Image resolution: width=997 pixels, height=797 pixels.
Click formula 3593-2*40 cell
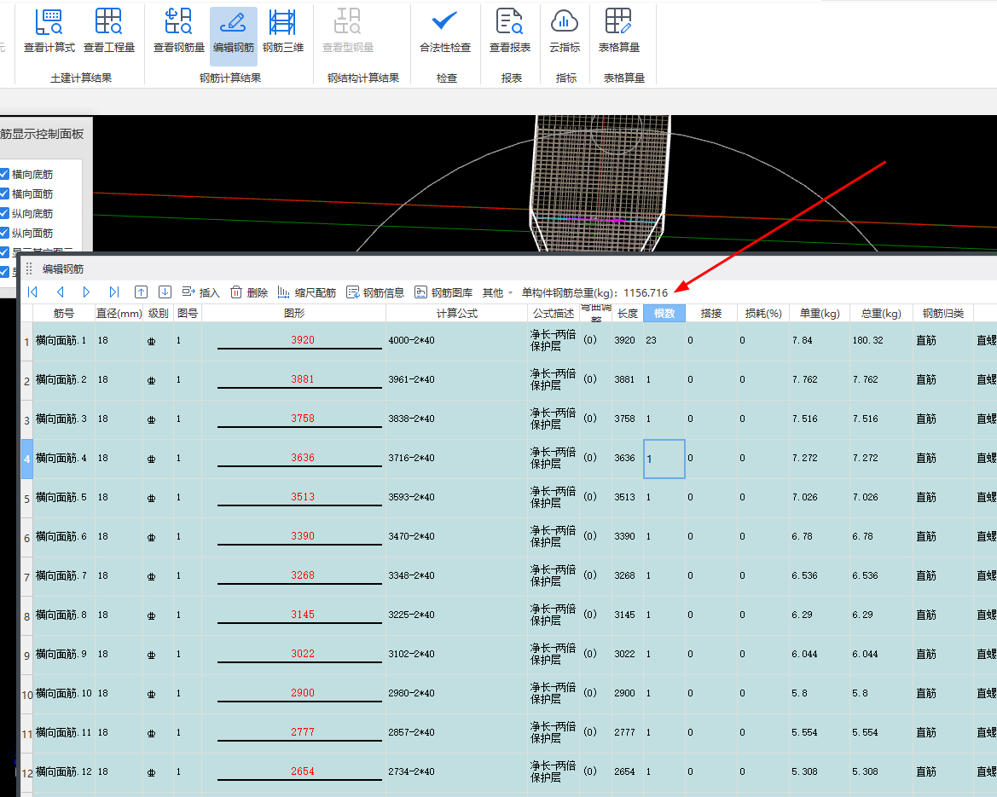click(456, 497)
